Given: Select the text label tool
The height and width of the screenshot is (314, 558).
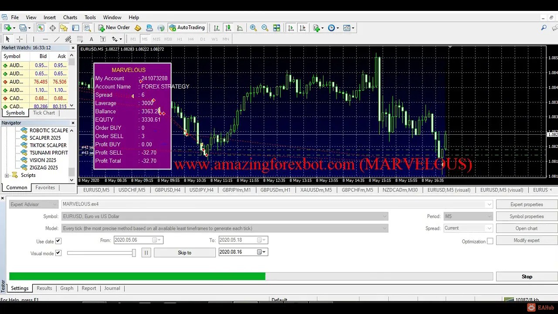Looking at the screenshot, I should pyautogui.click(x=103, y=39).
